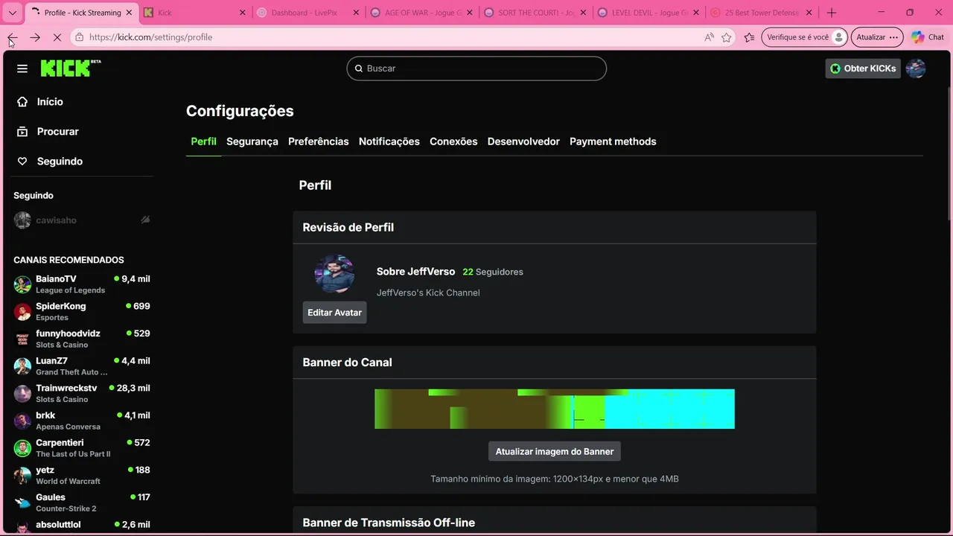Switch to the Segurança settings tab
This screenshot has height=536, width=953.
point(252,141)
